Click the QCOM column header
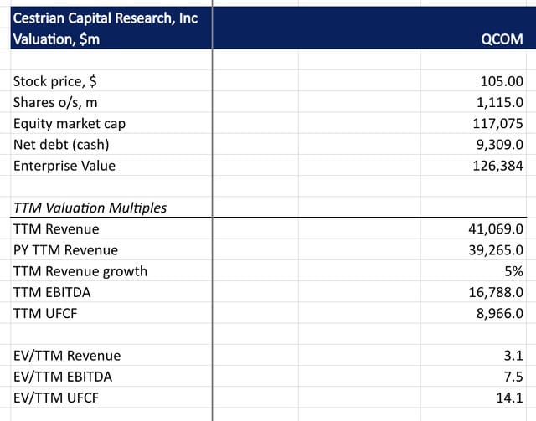Image resolution: width=536 pixels, height=421 pixels. coord(502,39)
